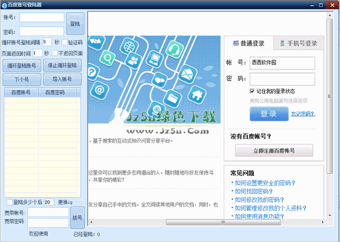The width and height of the screenshot is (340, 242).
Task: Click the laptop computer icon in banner
Action: (x=155, y=59)
